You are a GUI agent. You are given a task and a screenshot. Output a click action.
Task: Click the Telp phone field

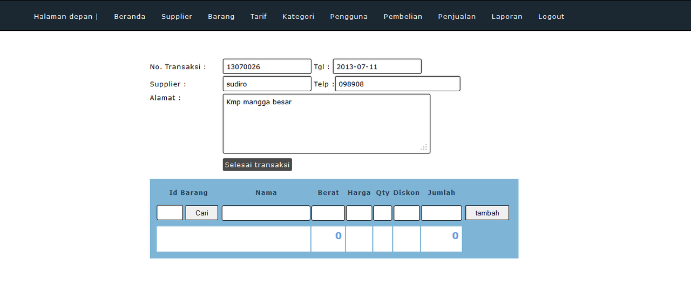point(397,84)
